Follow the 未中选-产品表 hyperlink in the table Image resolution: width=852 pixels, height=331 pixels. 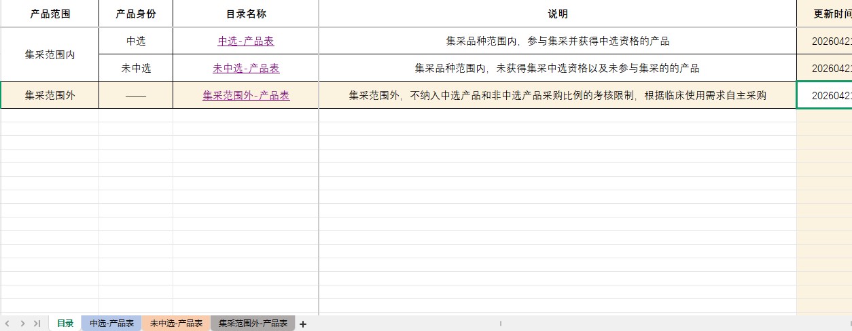click(246, 68)
